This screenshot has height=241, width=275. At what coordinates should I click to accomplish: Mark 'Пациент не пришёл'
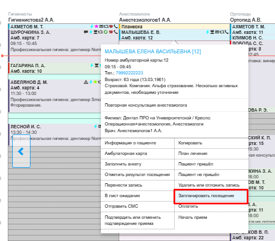(211, 174)
